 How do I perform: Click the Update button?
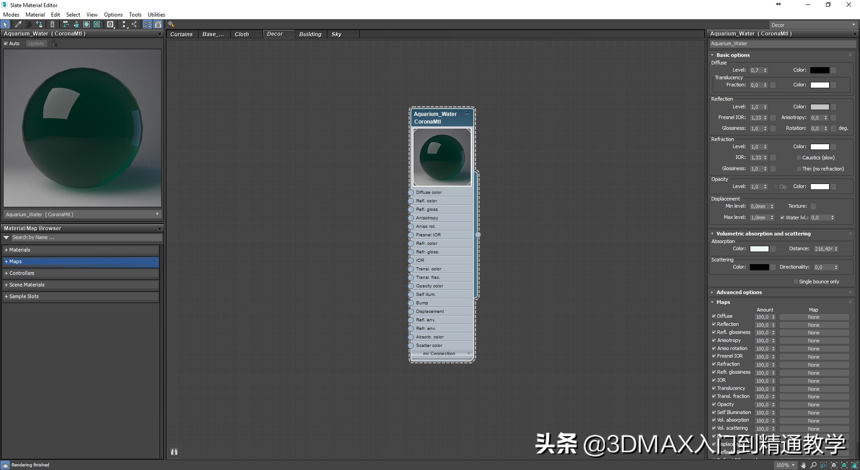tap(36, 43)
